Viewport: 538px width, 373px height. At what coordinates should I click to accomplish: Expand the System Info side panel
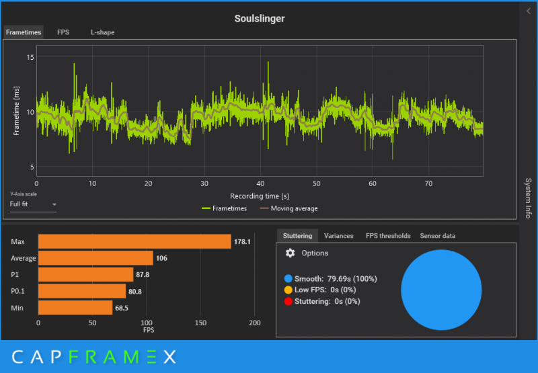[528, 198]
